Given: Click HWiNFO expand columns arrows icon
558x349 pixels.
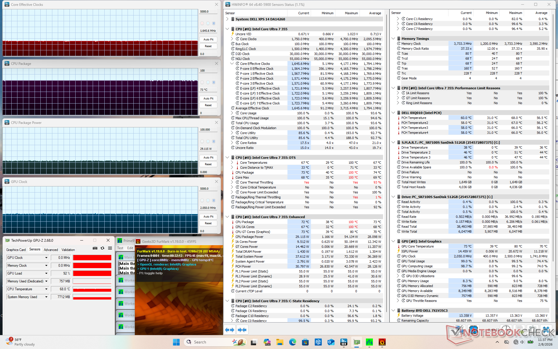Looking at the screenshot, I should point(230,330).
